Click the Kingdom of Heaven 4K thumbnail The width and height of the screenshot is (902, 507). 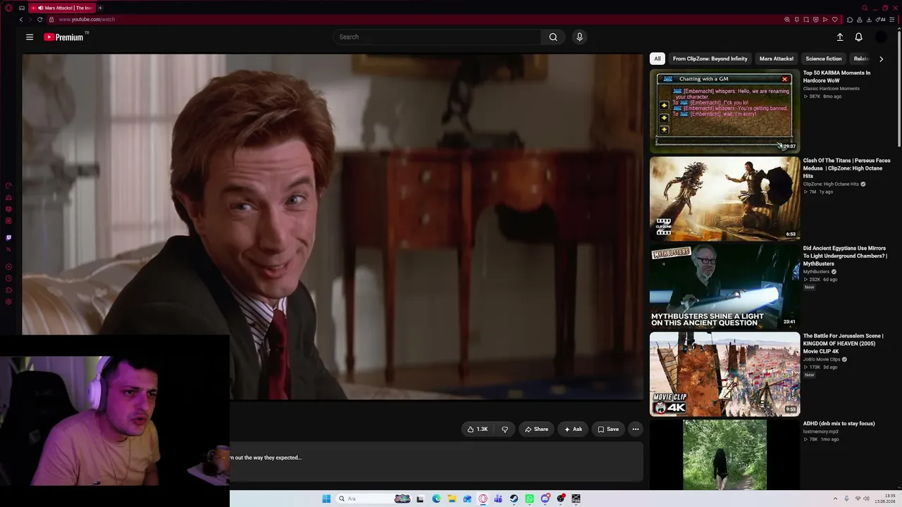pyautogui.click(x=724, y=375)
